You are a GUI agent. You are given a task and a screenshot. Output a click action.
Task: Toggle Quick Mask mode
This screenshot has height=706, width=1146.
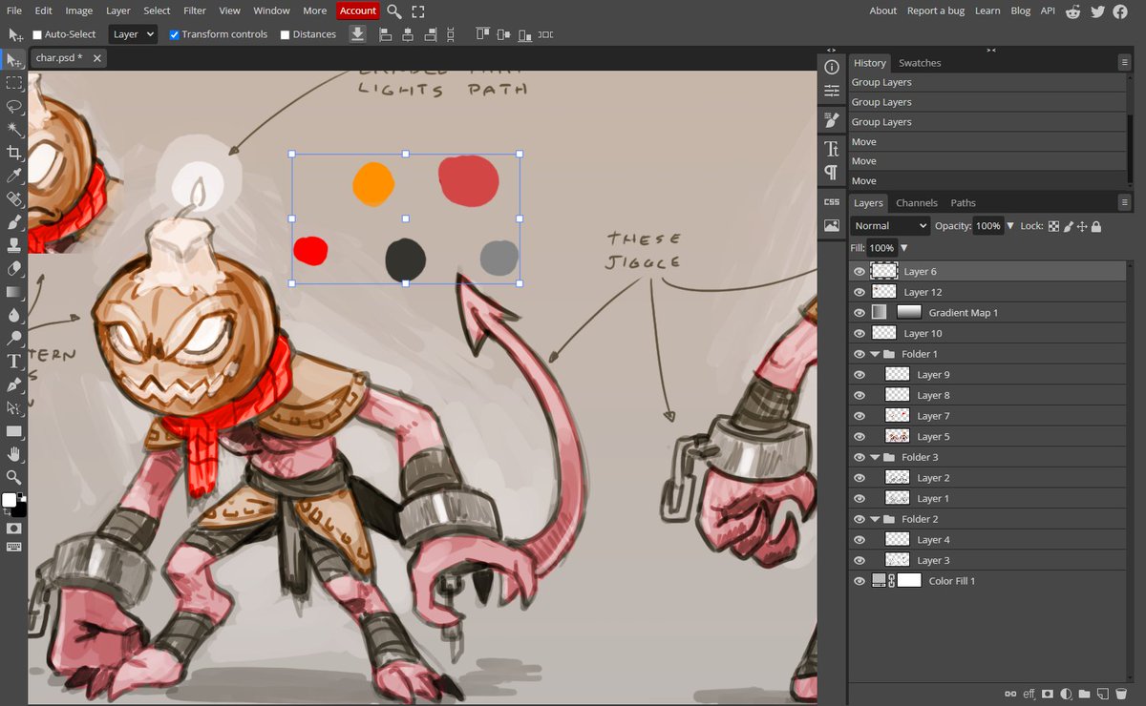pos(14,528)
